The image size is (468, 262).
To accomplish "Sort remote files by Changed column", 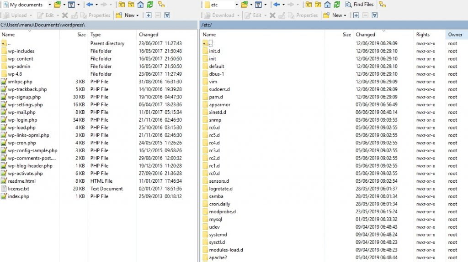I will click(x=383, y=35).
